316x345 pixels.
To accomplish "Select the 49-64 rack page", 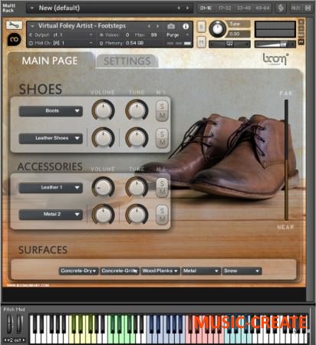I will pyautogui.click(x=262, y=8).
